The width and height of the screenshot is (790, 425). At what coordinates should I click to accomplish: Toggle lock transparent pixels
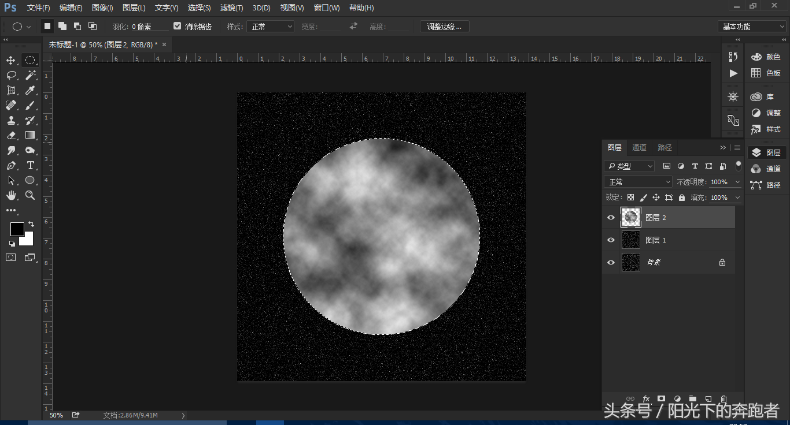click(x=630, y=197)
